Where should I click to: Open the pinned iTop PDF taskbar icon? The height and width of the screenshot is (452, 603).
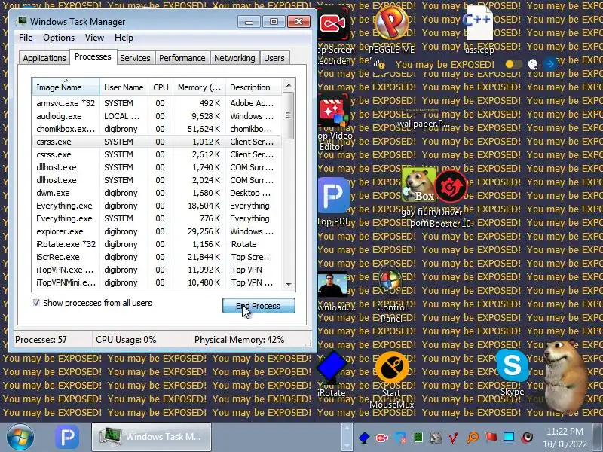(67, 437)
